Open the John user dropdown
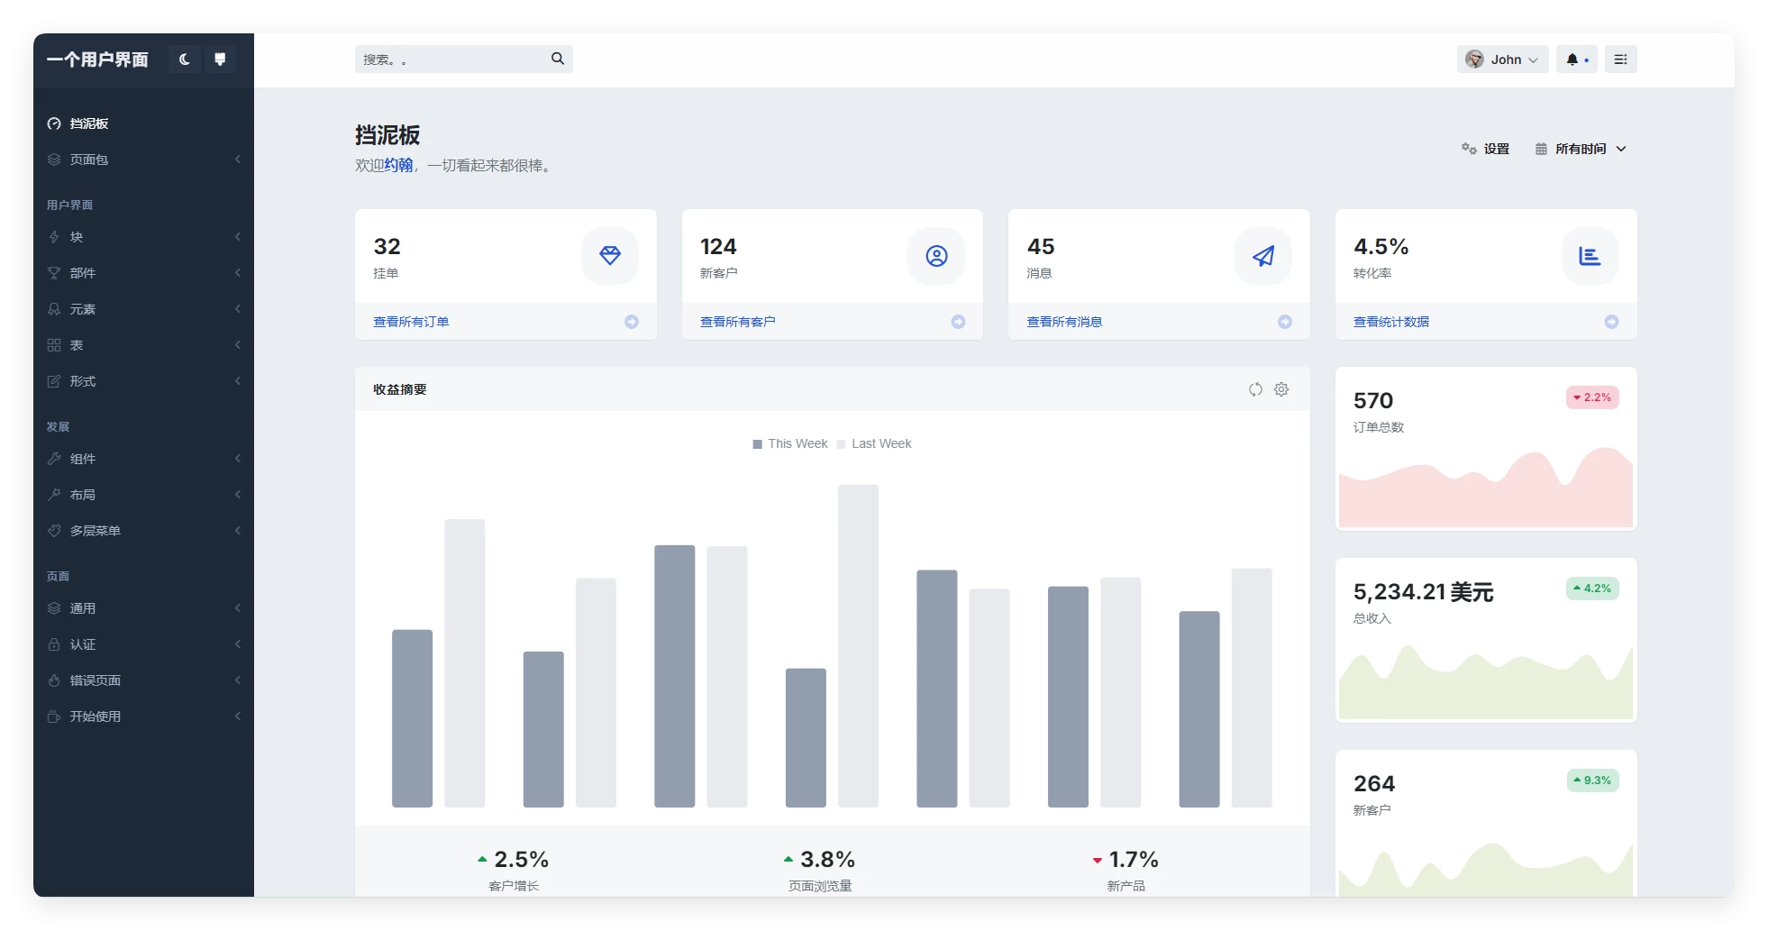 click(x=1502, y=59)
